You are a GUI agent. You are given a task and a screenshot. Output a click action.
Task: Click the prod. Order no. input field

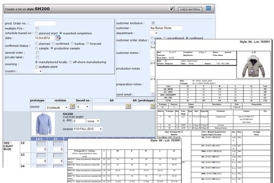coord(45,23)
